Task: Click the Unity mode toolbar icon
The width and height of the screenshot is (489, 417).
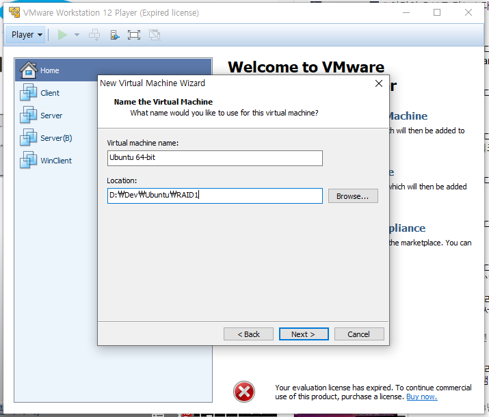Action: coord(155,35)
